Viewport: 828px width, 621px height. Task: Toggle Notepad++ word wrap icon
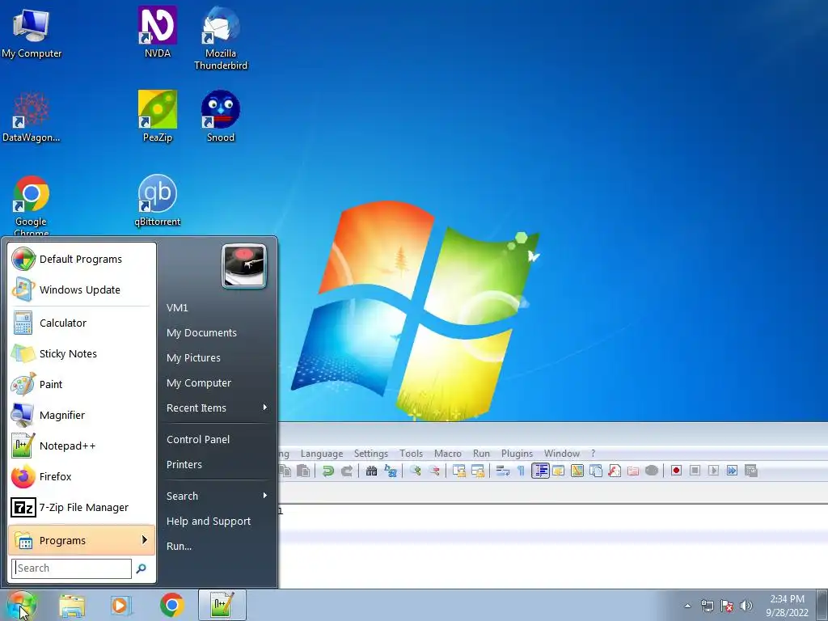(x=503, y=471)
